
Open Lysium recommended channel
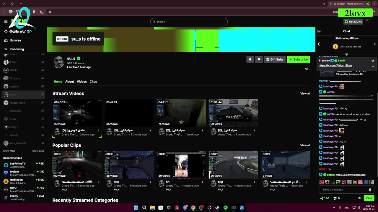[x=24, y=173]
